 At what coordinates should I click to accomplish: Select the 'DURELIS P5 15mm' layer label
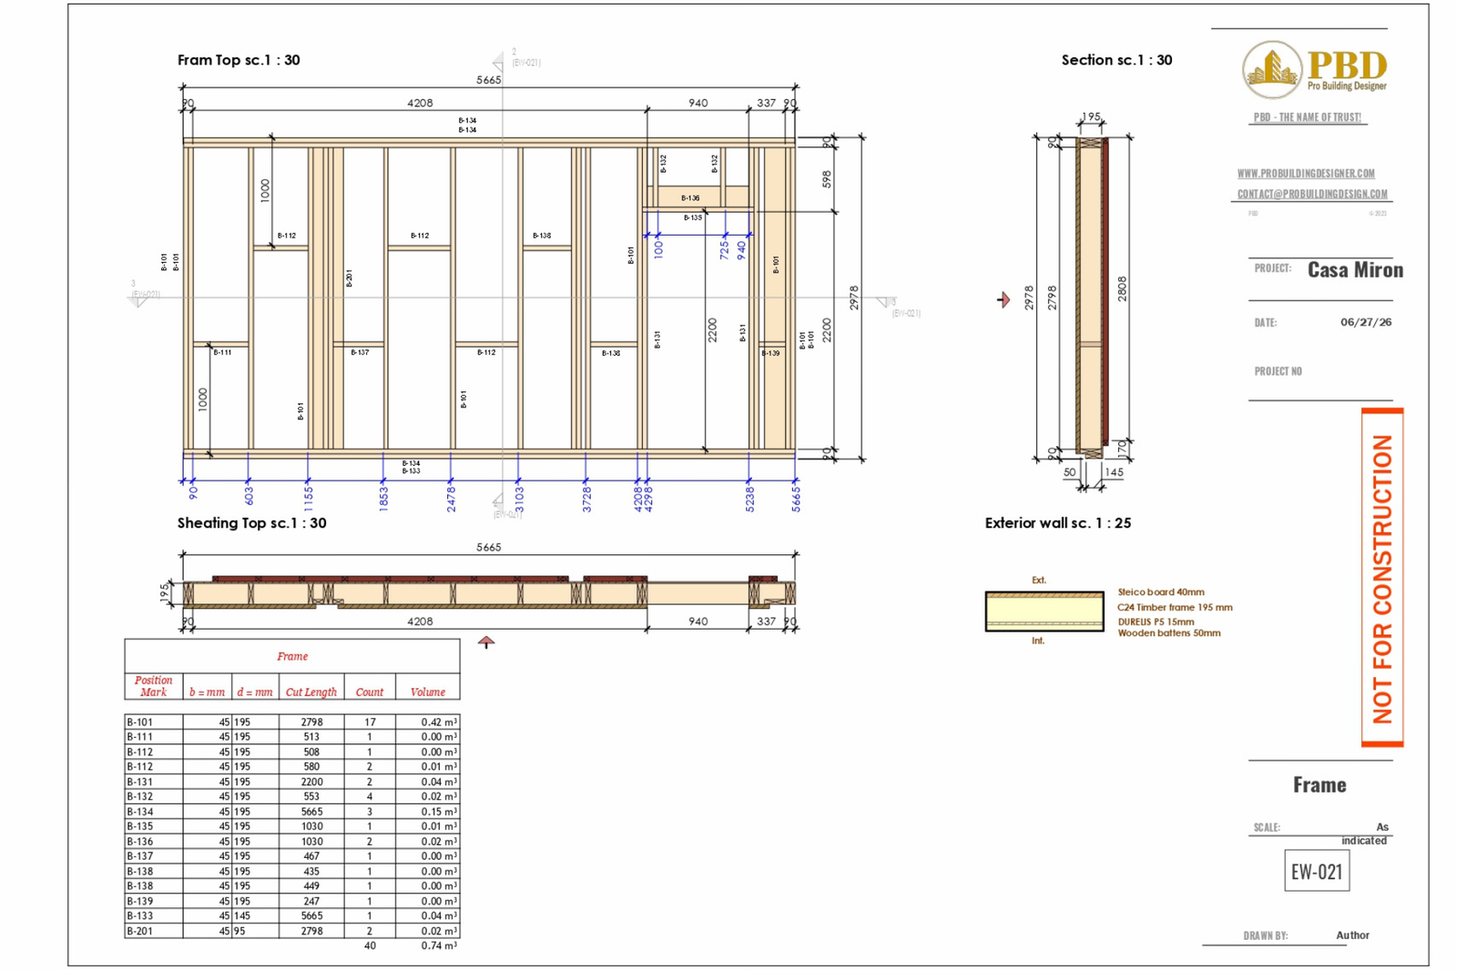(1156, 622)
